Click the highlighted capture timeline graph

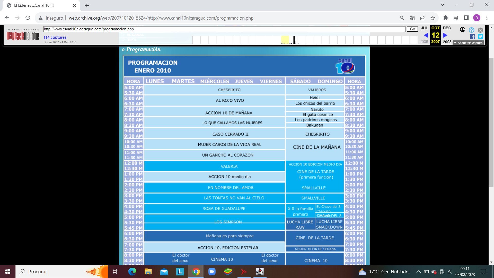pos(285,40)
